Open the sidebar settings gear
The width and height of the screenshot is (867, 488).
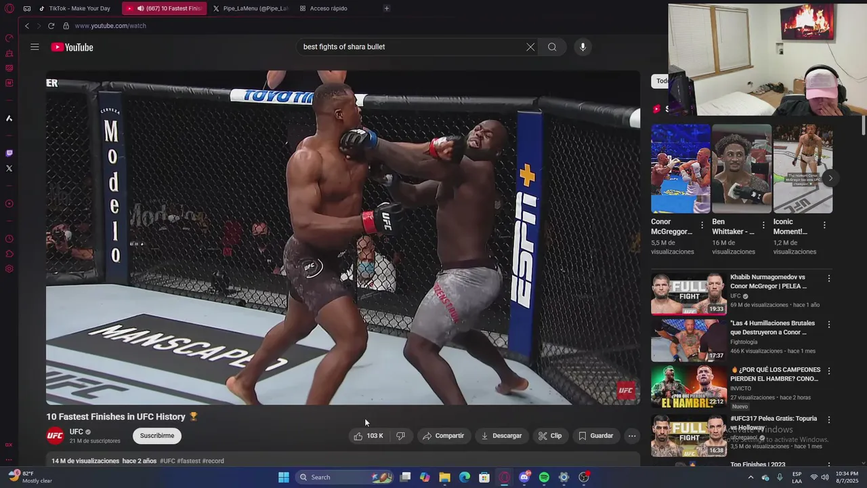[9, 269]
